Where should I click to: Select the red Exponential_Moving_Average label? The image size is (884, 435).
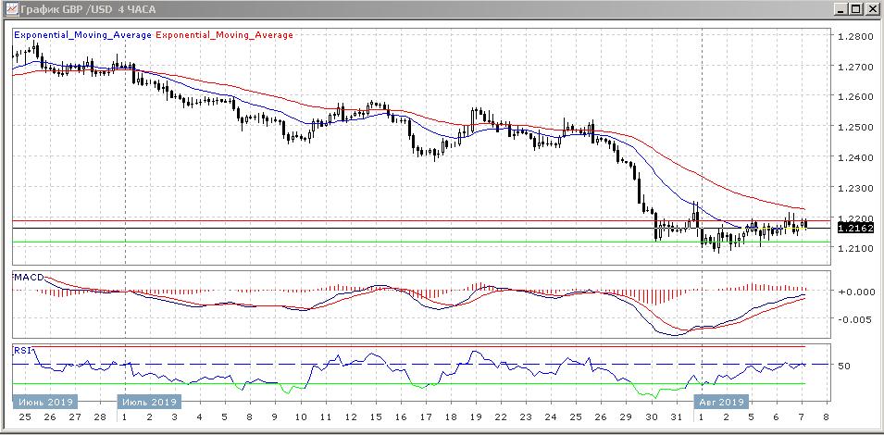tap(225, 35)
